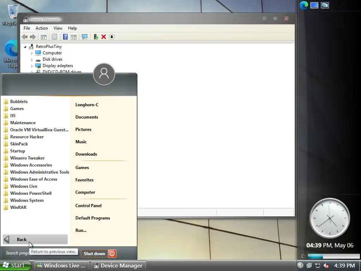Screen dimensions: 361x271
Task: Click the network tray icon
Action: tap(318, 265)
